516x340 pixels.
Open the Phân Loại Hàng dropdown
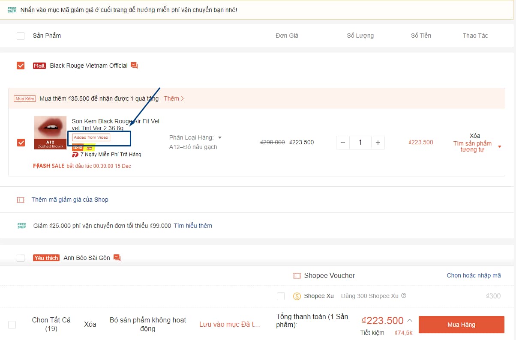click(x=220, y=137)
